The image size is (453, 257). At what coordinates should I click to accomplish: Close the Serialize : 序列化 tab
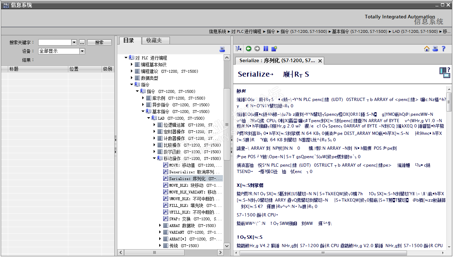(x=320, y=61)
